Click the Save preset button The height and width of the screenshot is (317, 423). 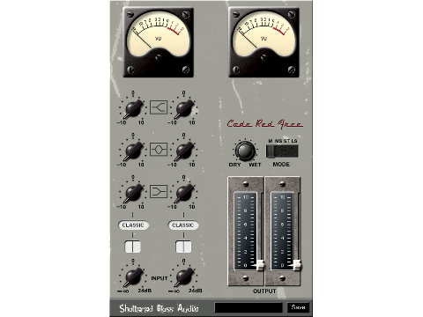298,307
